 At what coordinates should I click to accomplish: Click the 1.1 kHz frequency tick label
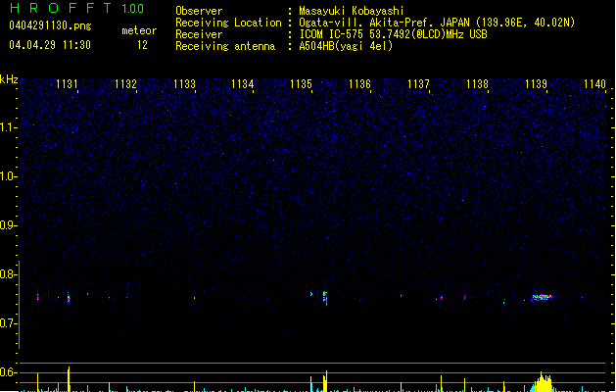[9, 127]
